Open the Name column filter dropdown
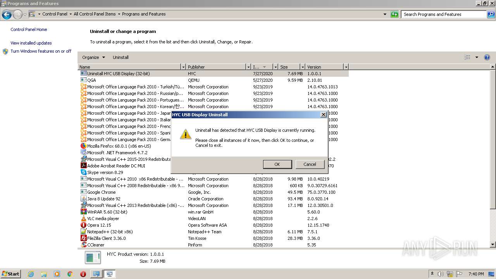 184,67
